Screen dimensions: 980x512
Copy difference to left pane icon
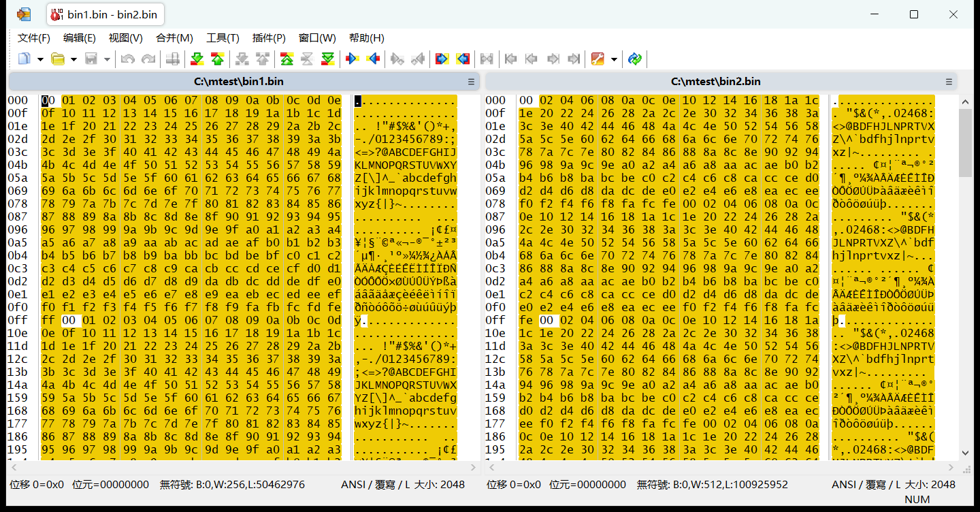[x=373, y=59]
